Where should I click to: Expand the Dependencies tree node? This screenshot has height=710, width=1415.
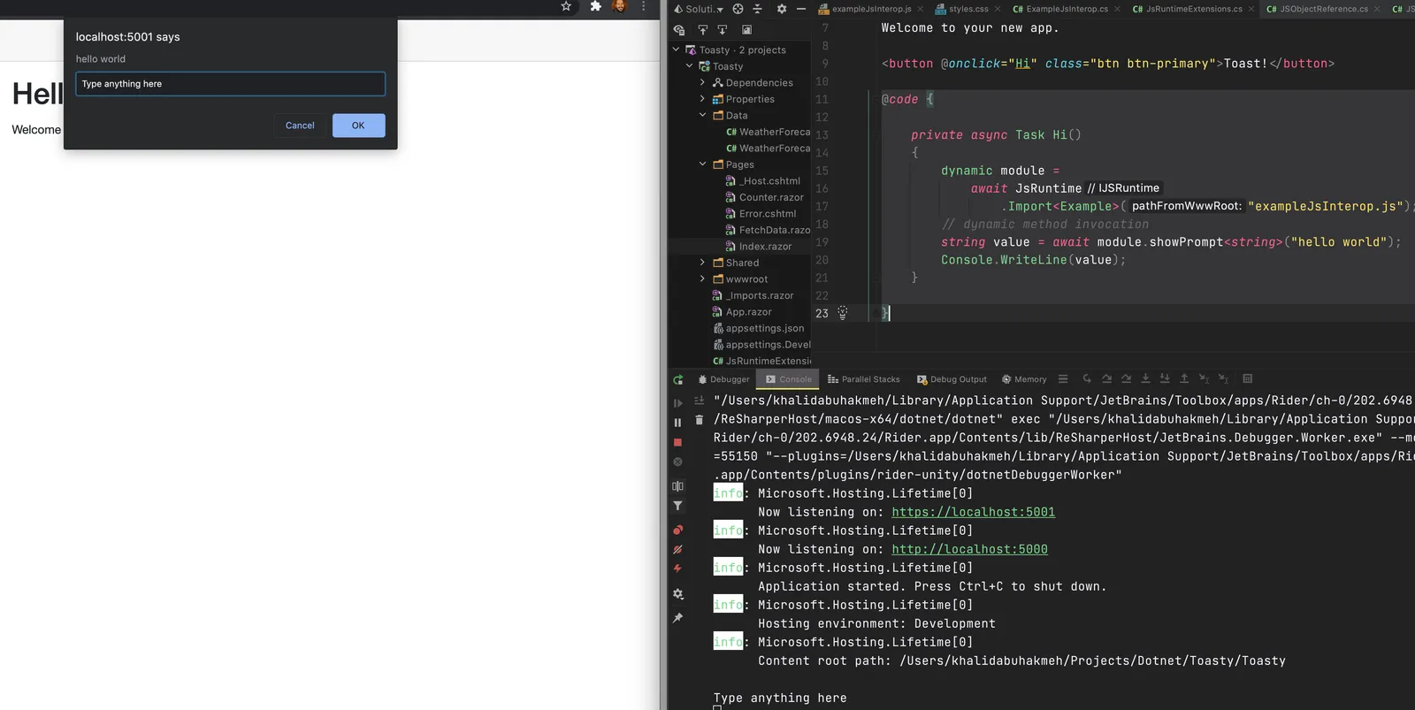pos(703,83)
